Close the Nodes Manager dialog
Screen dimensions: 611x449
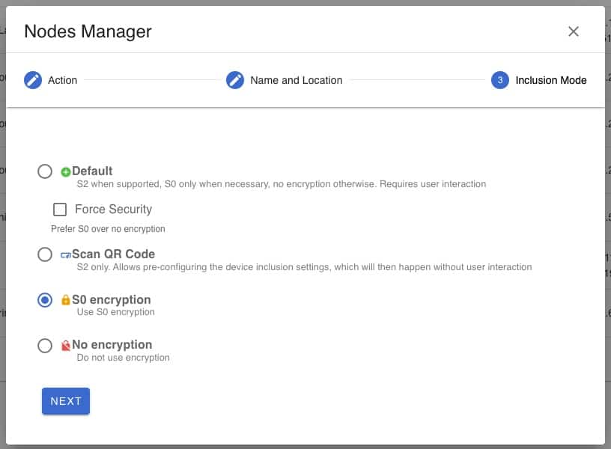coord(574,31)
